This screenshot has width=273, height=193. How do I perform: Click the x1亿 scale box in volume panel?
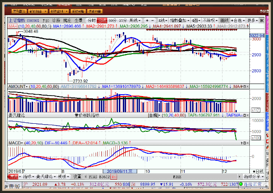click(256, 110)
